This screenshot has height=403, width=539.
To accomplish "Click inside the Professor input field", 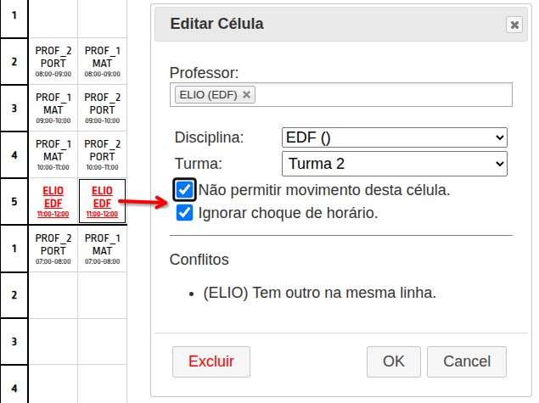I will pyautogui.click(x=382, y=95).
